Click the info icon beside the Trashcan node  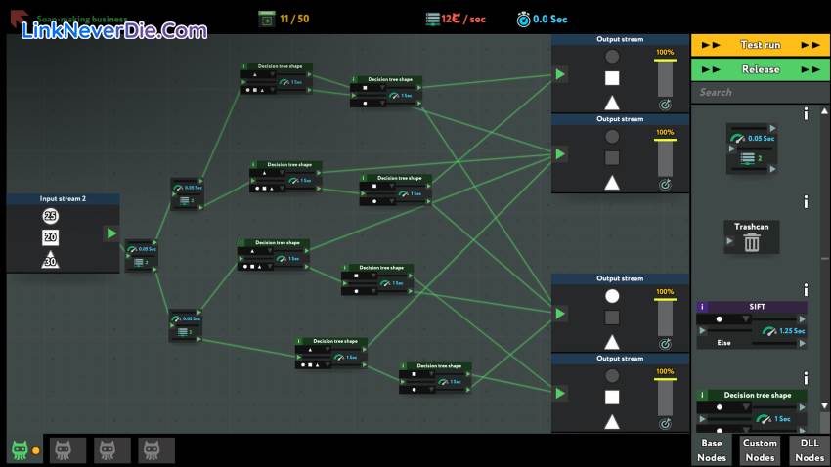tap(806, 202)
